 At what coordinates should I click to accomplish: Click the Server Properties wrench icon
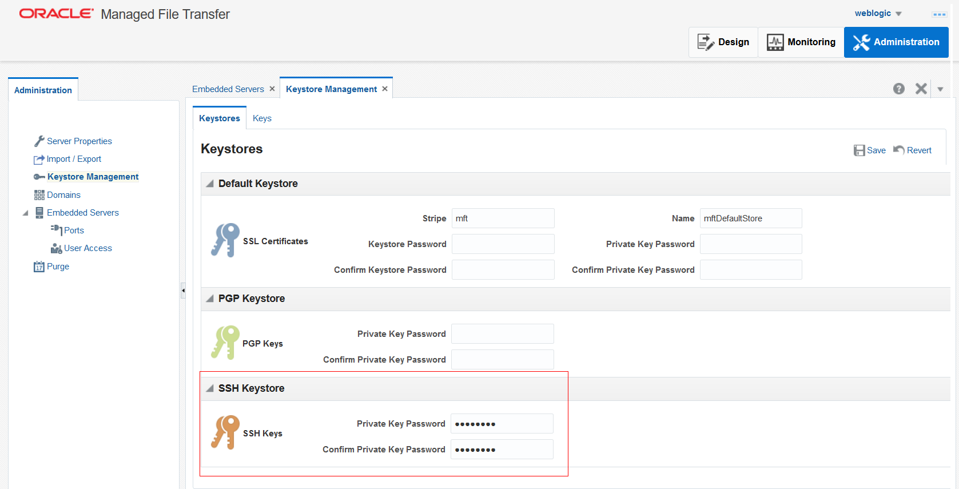pos(39,141)
